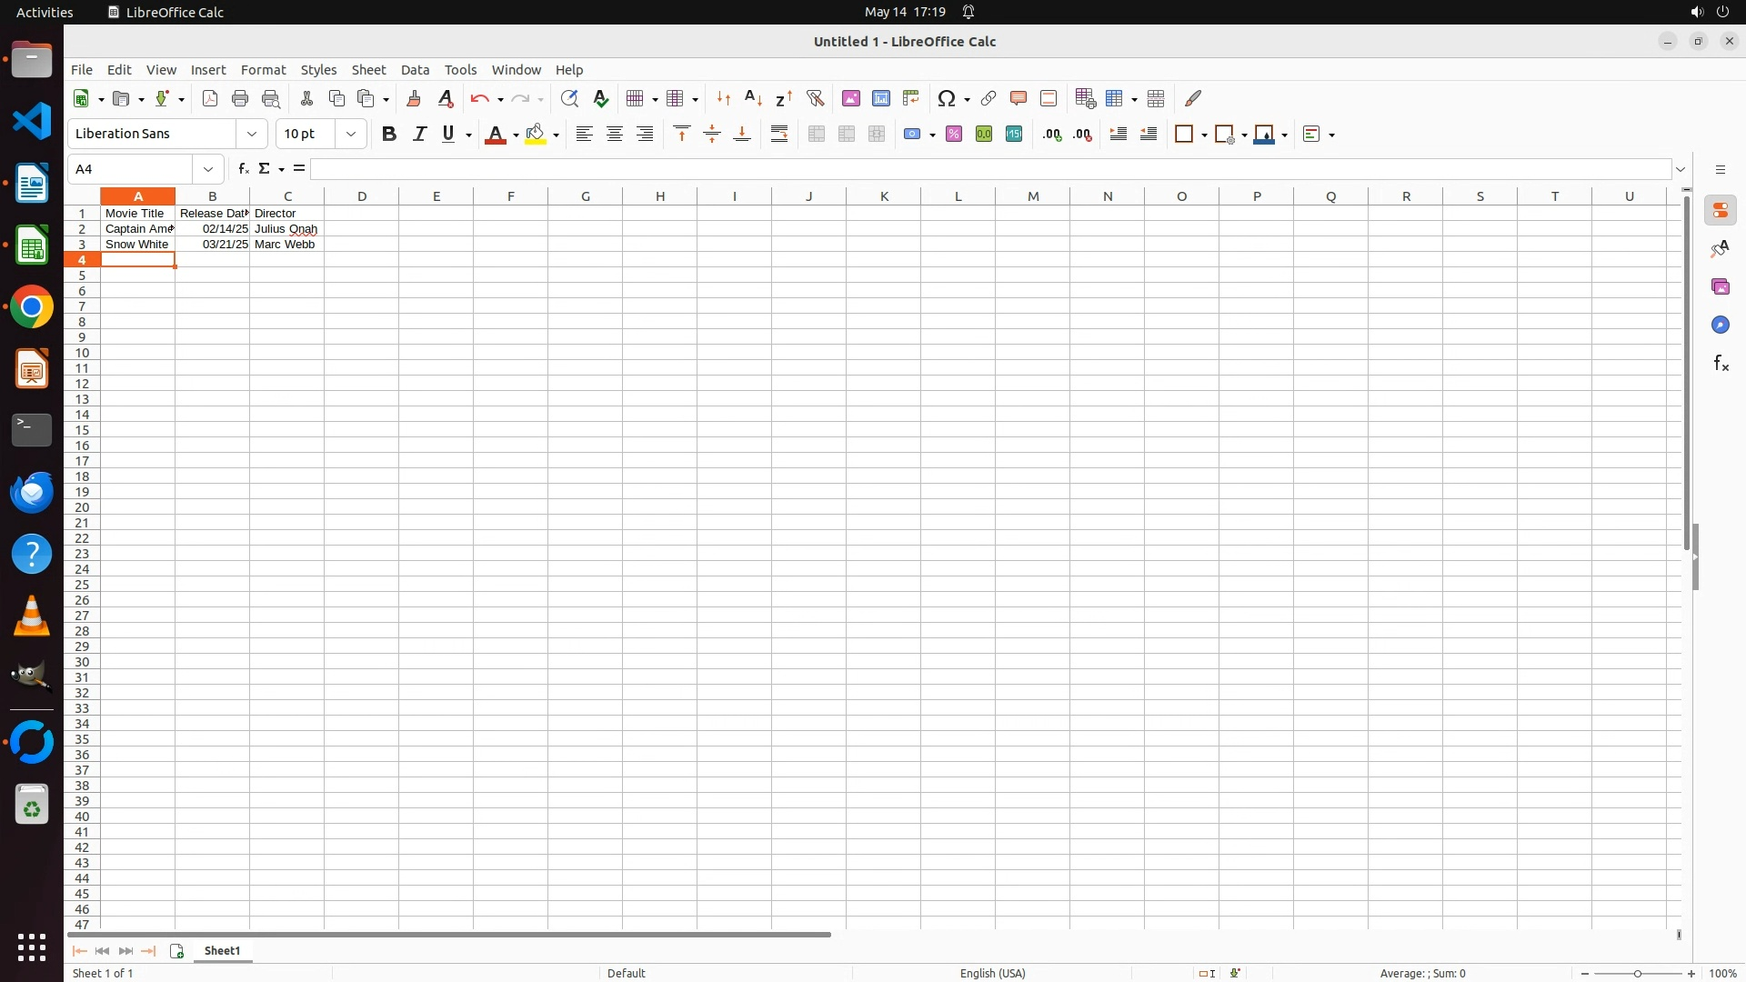Insert a chart using the toolbar icon
Image resolution: width=1746 pixels, height=982 pixels.
click(881, 98)
